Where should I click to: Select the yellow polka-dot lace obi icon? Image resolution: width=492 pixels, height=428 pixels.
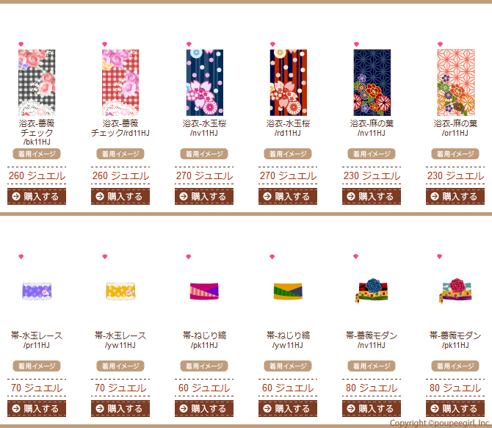(x=120, y=291)
